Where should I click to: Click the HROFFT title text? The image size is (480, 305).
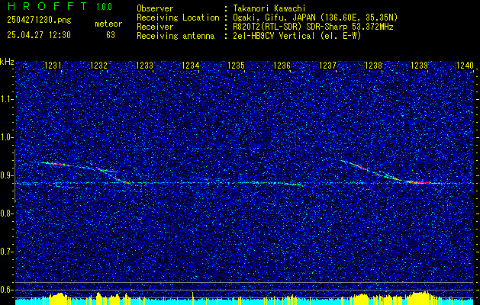click(x=47, y=6)
